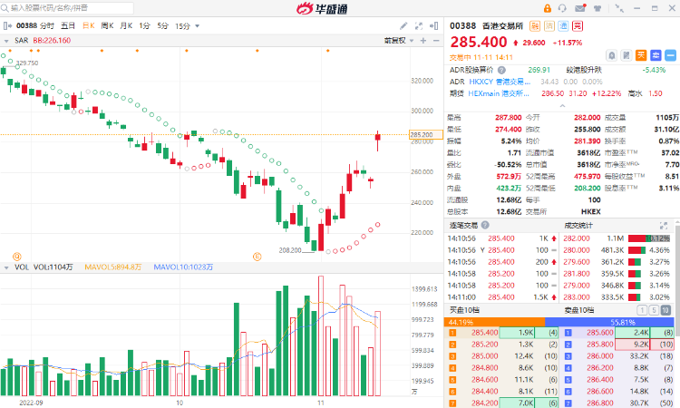Select bid level 3 price 285.000
Screen dimensions: 680x408
[485, 356]
